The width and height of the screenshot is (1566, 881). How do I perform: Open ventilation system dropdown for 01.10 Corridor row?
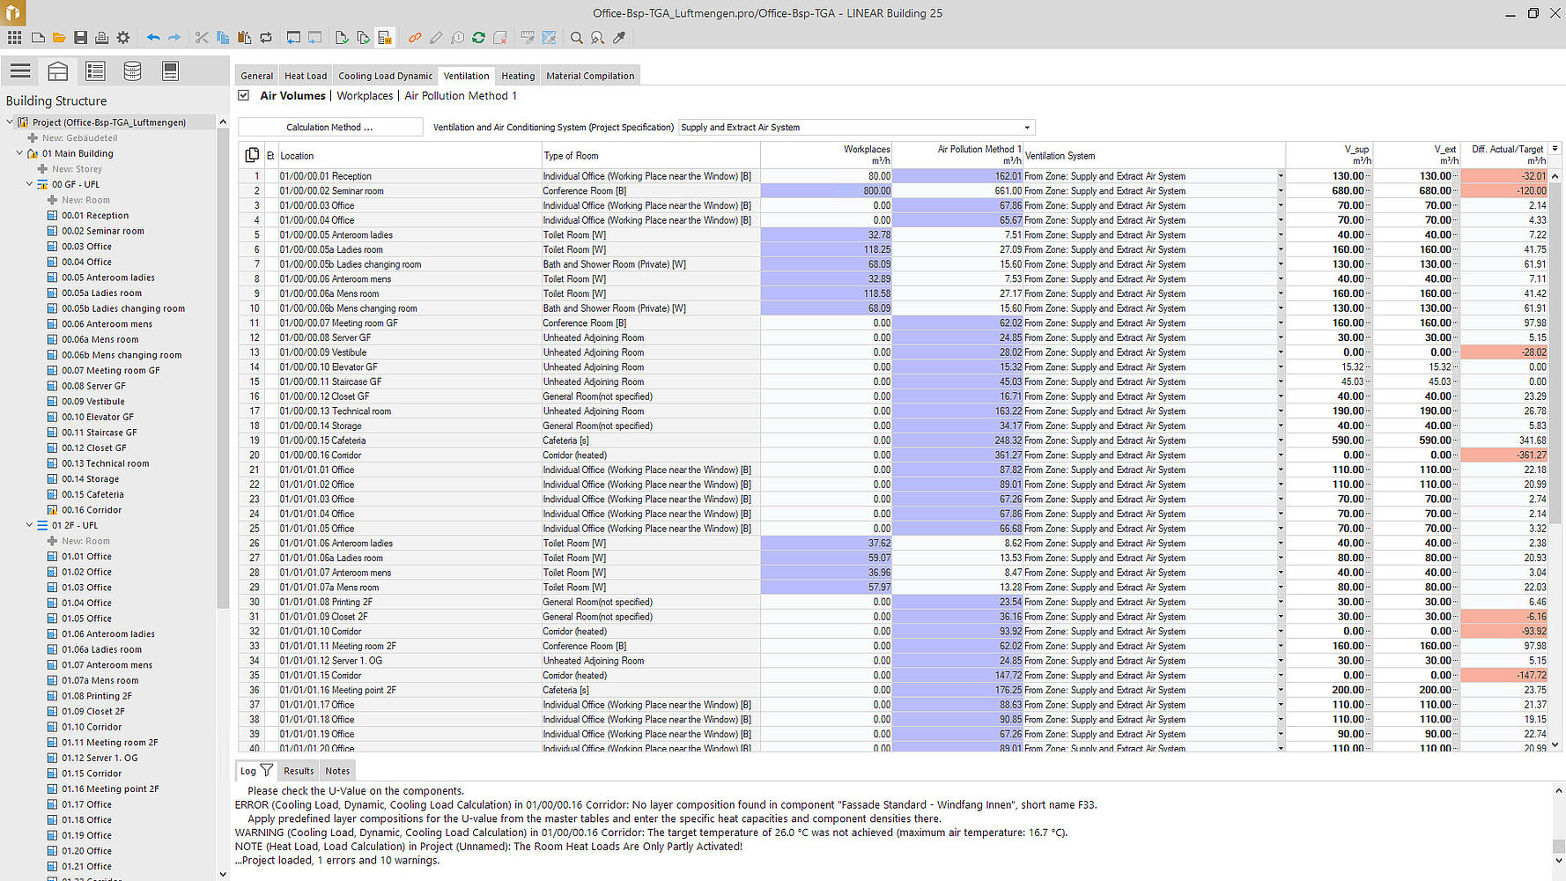(1281, 632)
